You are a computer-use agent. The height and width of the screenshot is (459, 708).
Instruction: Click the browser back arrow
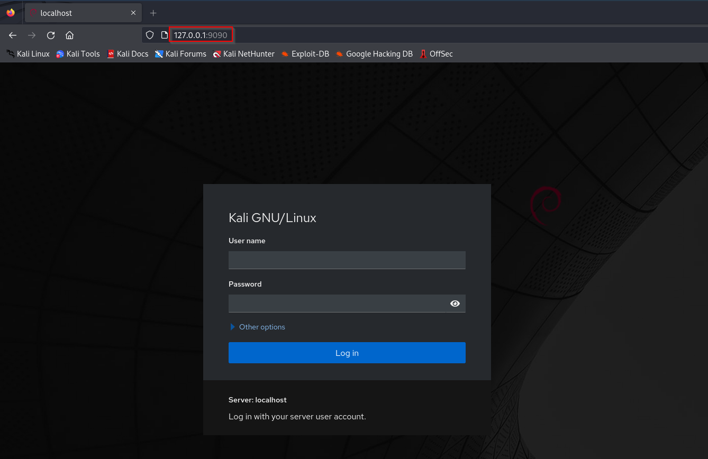[13, 35]
